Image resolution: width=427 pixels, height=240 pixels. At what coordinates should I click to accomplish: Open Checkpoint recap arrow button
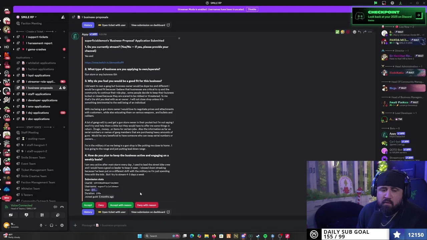click(418, 15)
